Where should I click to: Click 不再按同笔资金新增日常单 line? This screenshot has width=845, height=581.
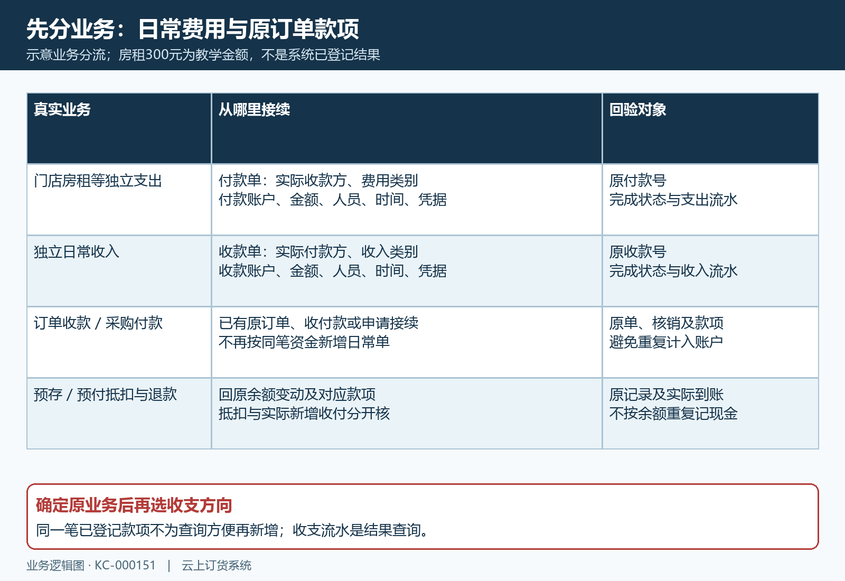(x=304, y=342)
